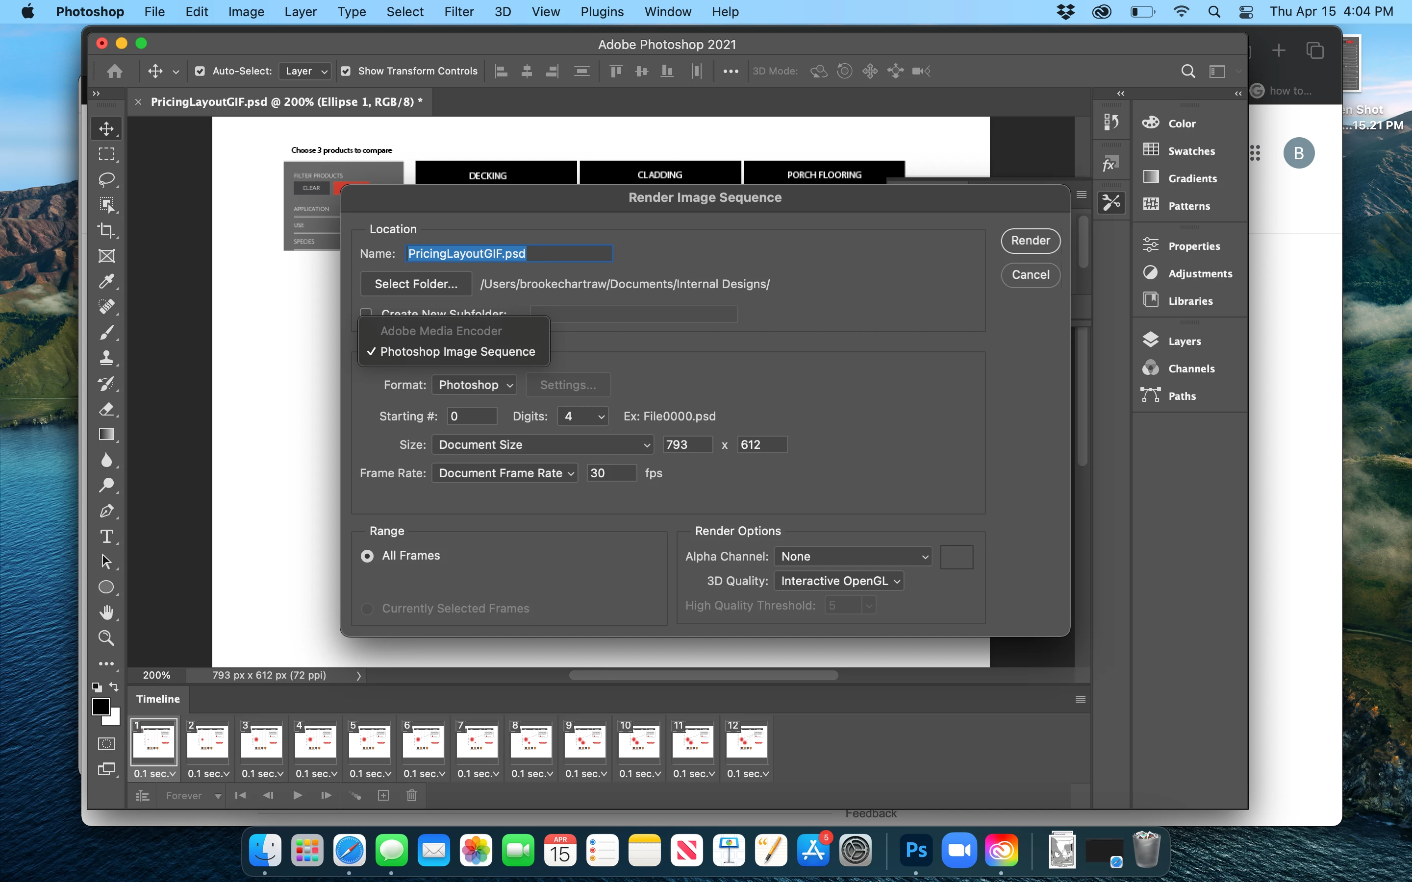The image size is (1412, 882).
Task: Click the Select Folder button
Action: (x=415, y=284)
